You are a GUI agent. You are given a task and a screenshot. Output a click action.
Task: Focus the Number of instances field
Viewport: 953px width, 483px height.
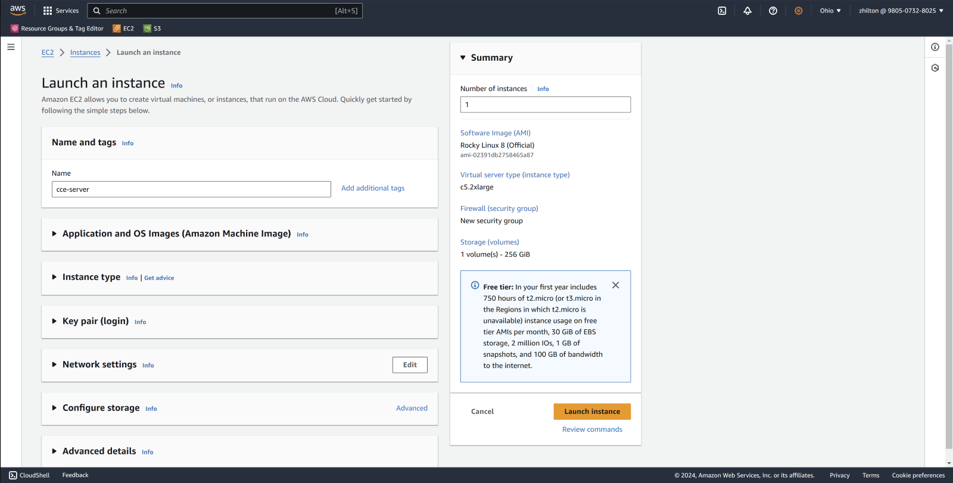tap(546, 105)
